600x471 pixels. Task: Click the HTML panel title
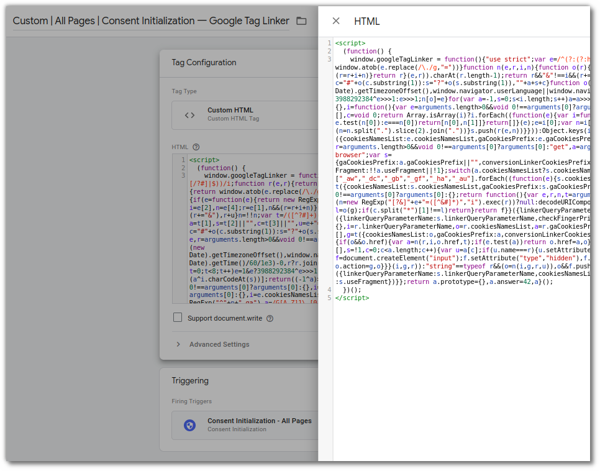pyautogui.click(x=366, y=22)
